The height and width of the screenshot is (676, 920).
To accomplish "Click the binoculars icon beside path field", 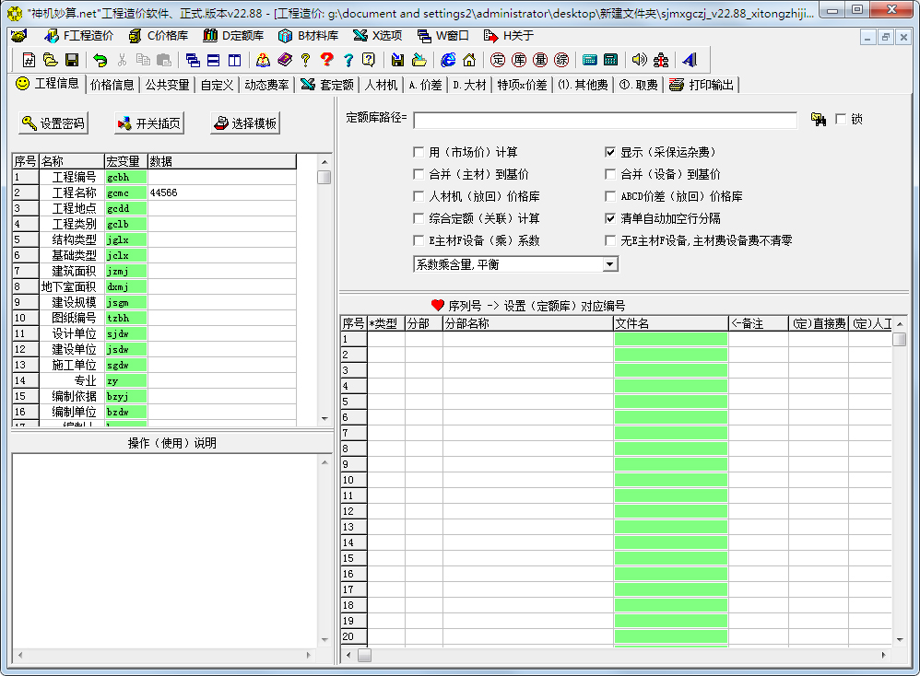I will [818, 120].
